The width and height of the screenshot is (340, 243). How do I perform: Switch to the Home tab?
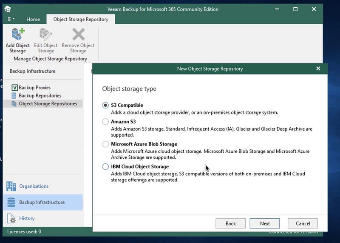pos(33,19)
